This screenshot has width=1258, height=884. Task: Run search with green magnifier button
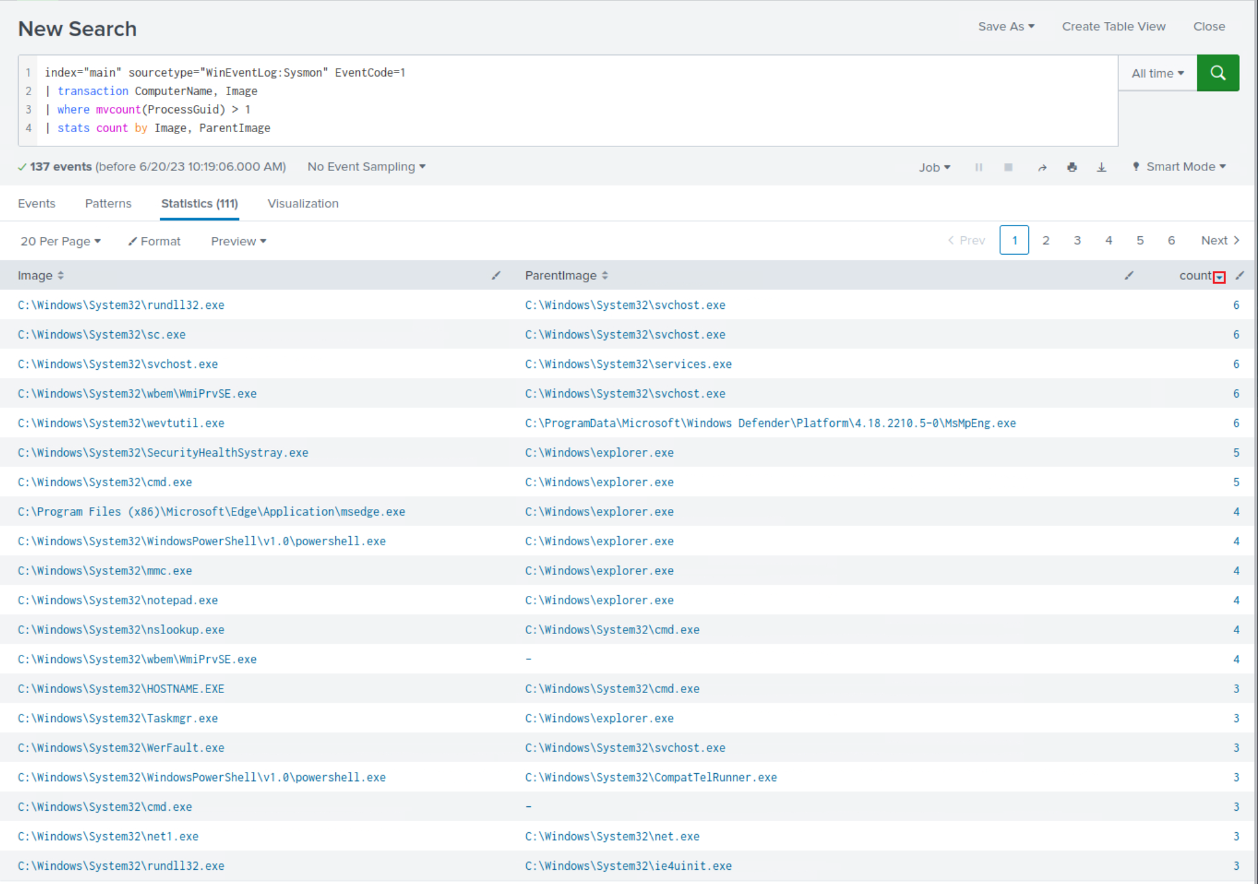click(1217, 73)
